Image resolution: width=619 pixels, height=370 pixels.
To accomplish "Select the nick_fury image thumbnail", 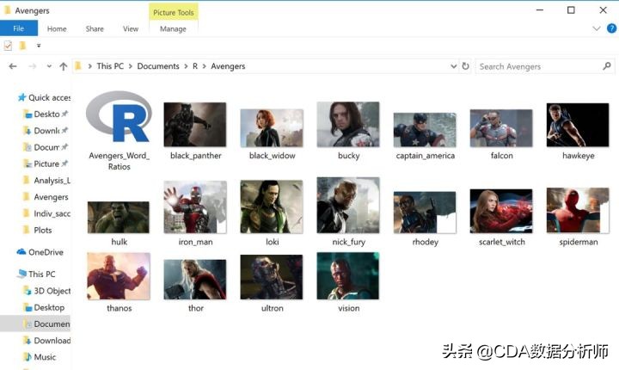I will (x=348, y=205).
